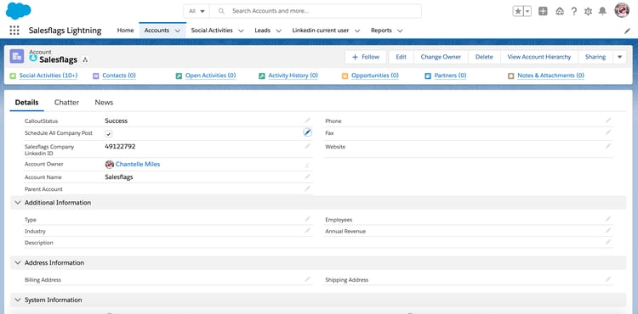Click the Trailhead guidance cloud icon
Screen dimensions: 638x314
pos(560,11)
